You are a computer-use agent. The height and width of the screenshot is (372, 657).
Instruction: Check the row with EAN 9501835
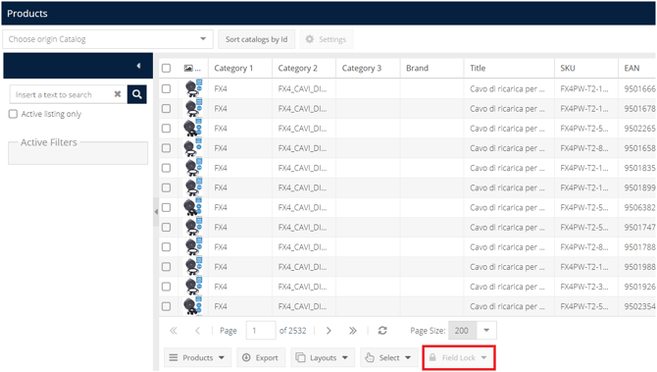[167, 168]
